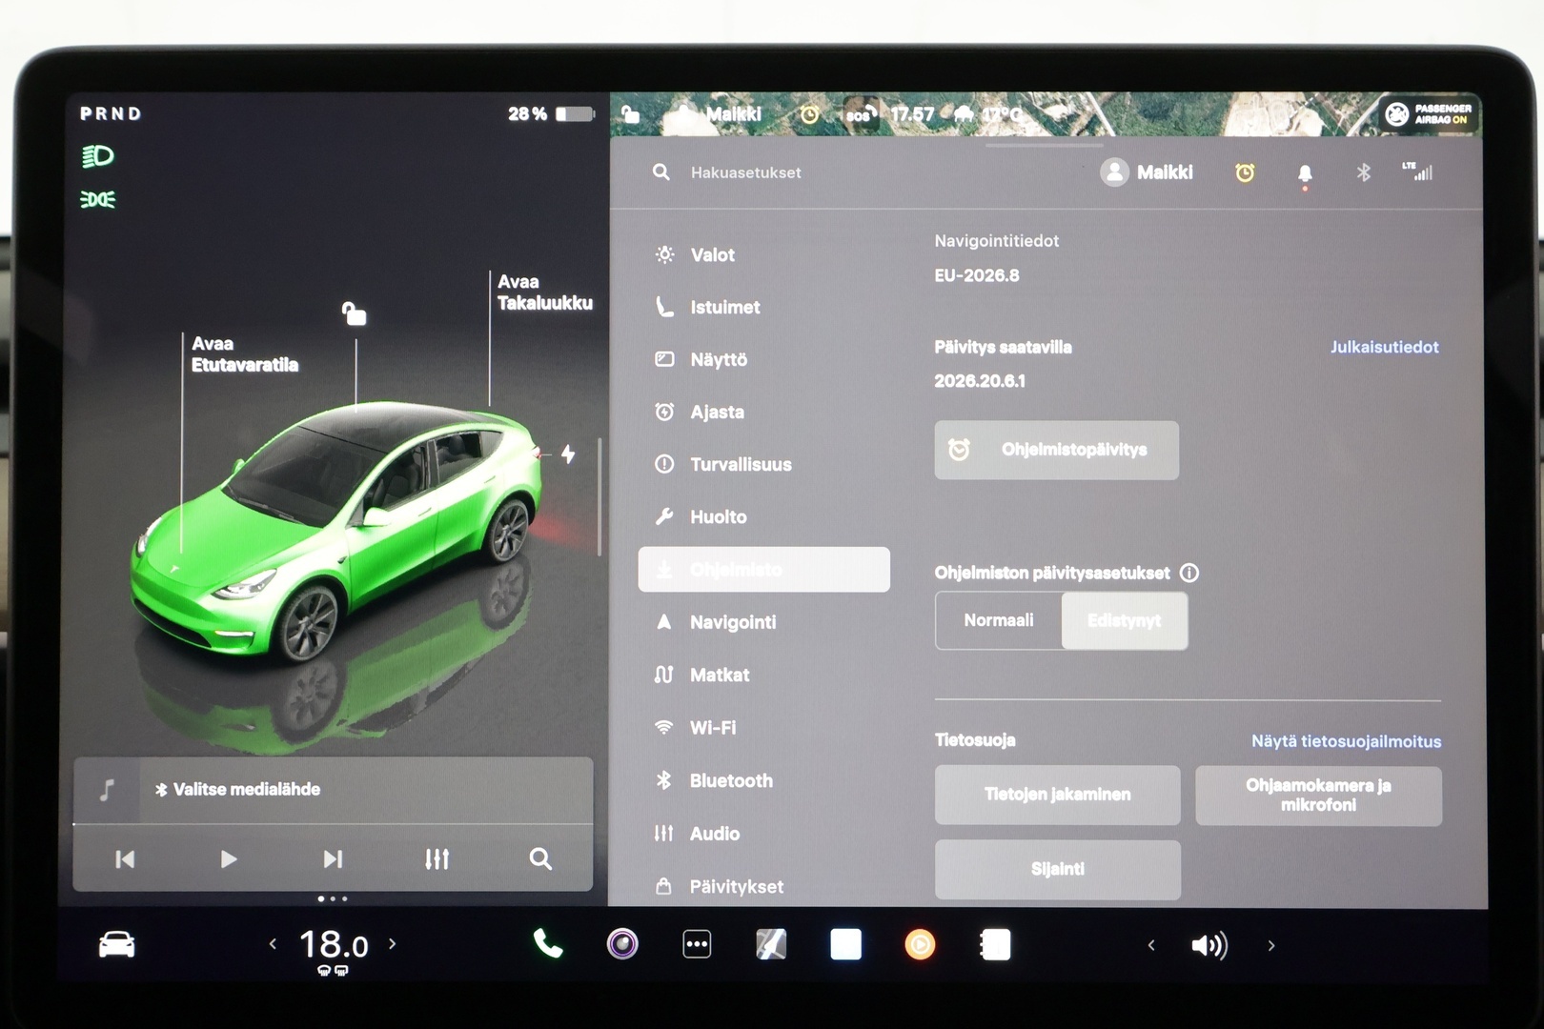Tap the Bluetooth icon in settings header

pyautogui.click(x=1364, y=172)
